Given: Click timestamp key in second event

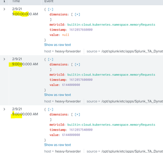Looking at the screenshot, I should click(57, 80).
